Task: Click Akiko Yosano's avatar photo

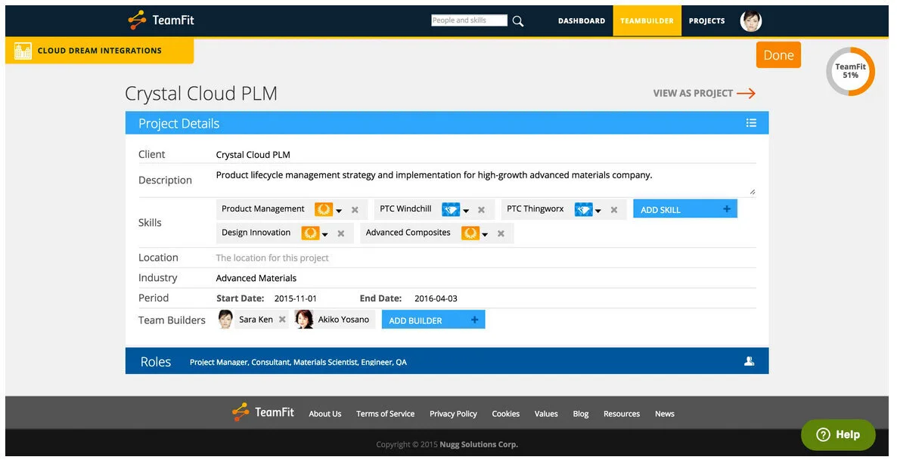Action: tap(304, 319)
